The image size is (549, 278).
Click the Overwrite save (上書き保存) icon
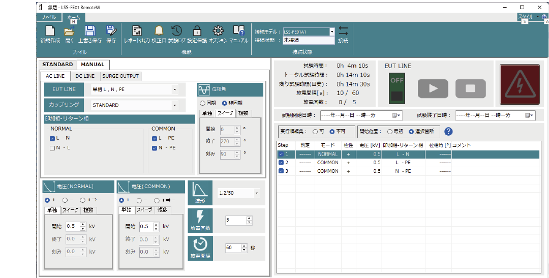pyautogui.click(x=90, y=32)
